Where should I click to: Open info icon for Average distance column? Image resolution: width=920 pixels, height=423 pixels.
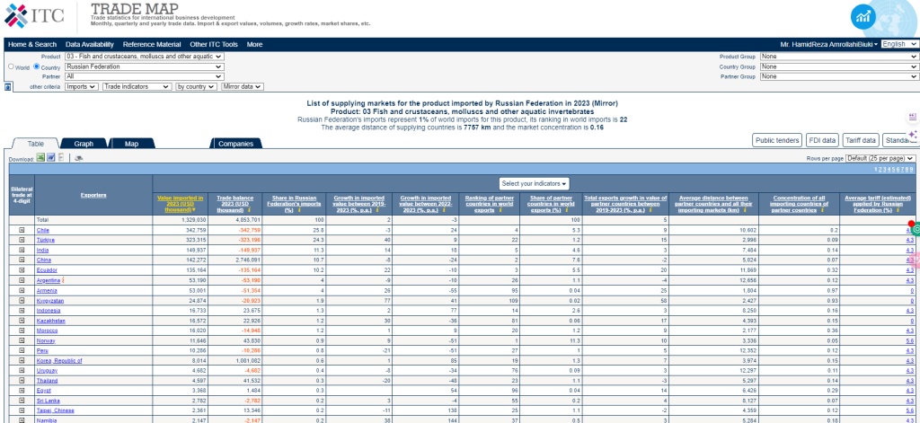(x=743, y=209)
